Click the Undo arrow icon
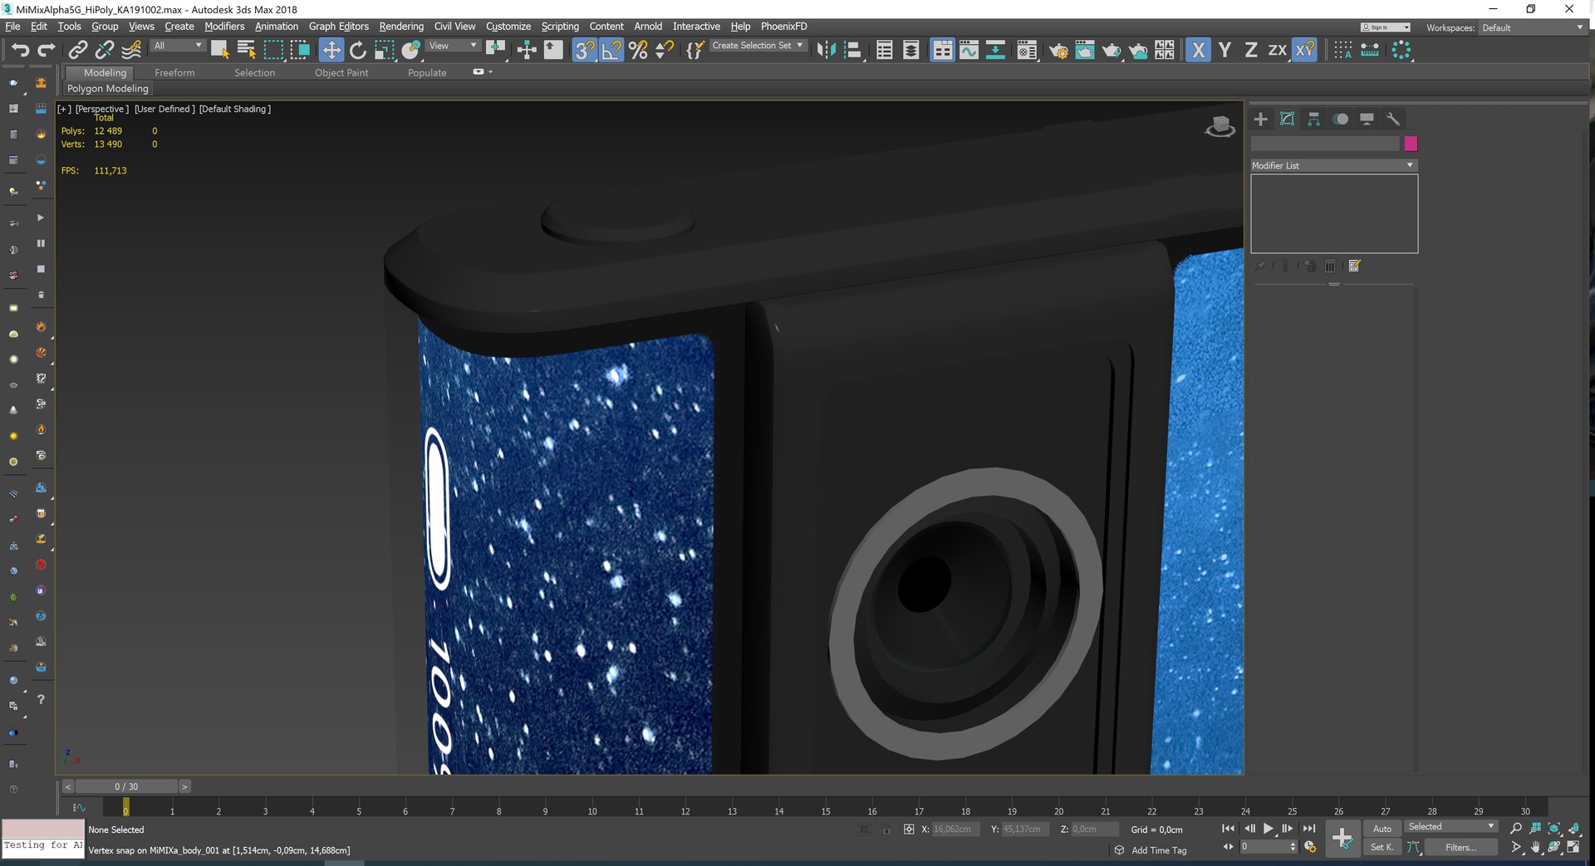 [x=20, y=50]
